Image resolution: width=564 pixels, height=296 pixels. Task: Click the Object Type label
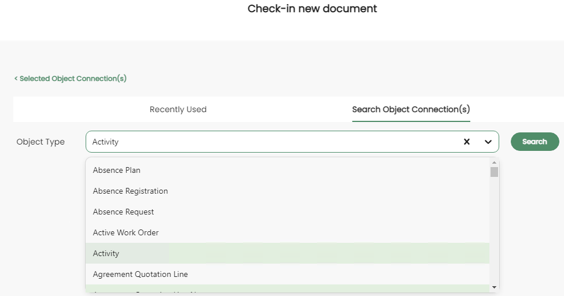click(40, 142)
